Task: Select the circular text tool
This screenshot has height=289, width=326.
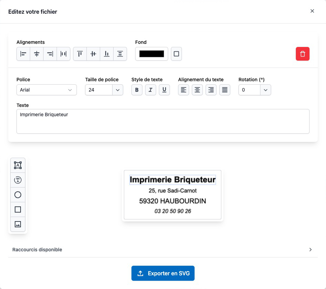Action: click(x=18, y=180)
